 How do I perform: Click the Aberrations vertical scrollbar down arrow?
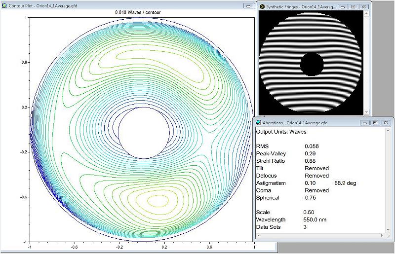(x=388, y=230)
